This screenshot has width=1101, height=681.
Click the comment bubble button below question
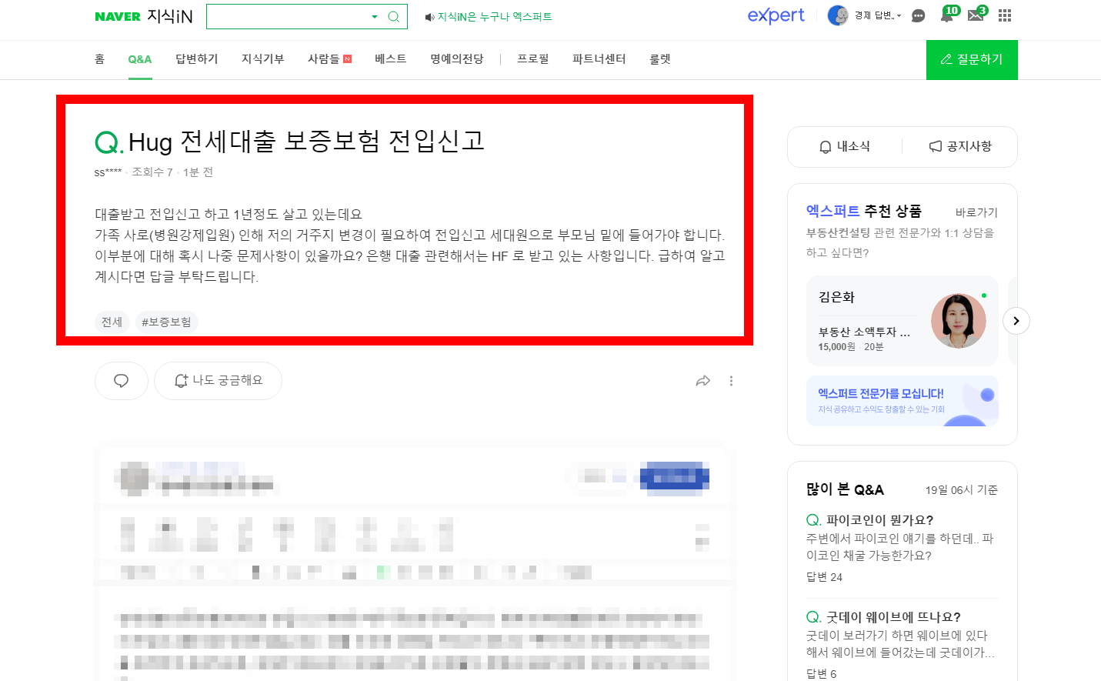[x=122, y=380]
